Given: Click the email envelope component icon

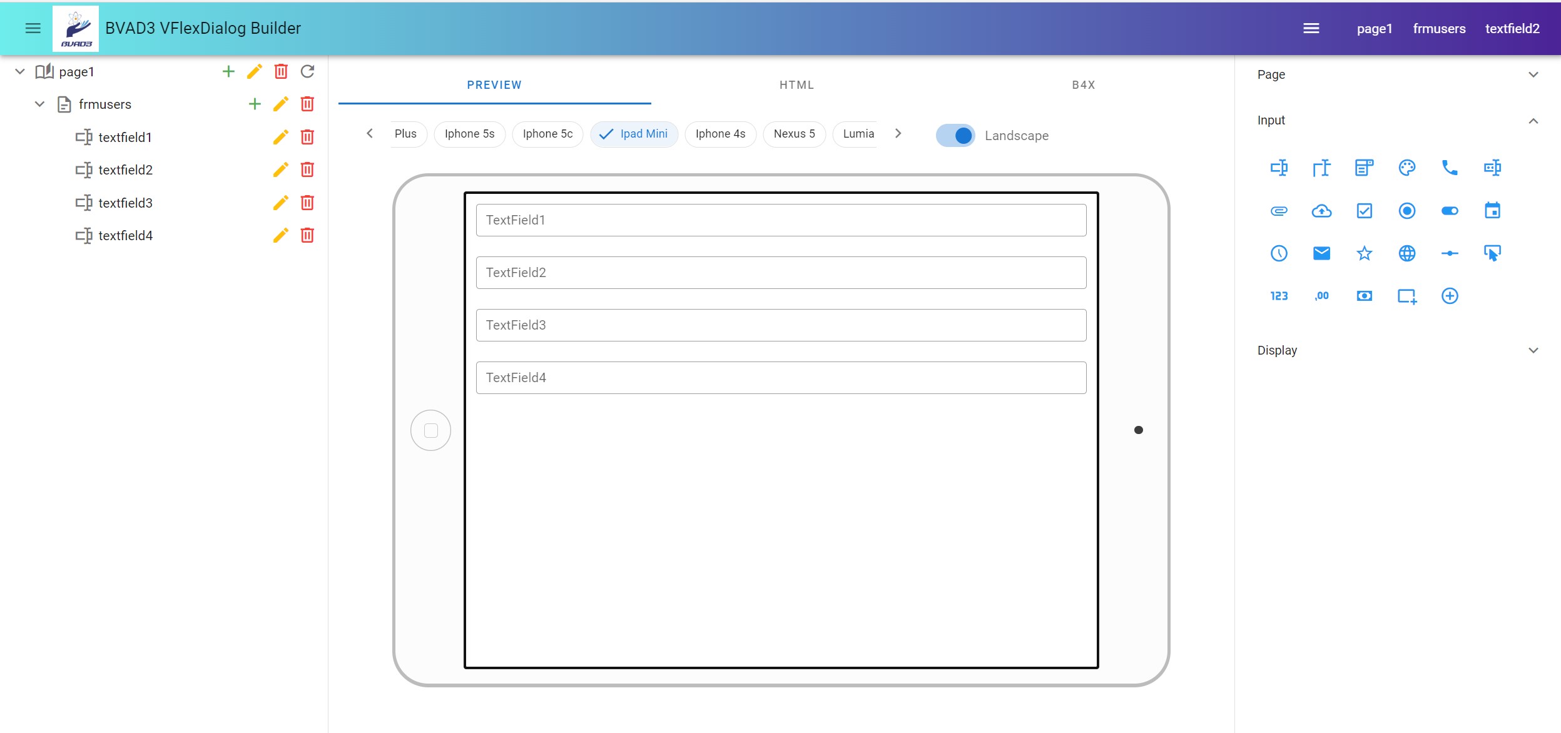Looking at the screenshot, I should [x=1321, y=253].
